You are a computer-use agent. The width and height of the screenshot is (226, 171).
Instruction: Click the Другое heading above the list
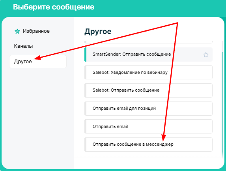pos(98,32)
